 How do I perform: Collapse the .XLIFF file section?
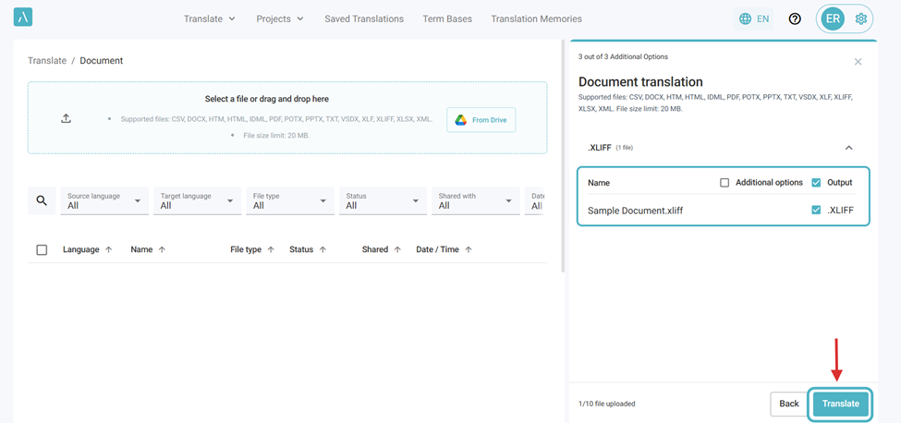[x=848, y=148]
